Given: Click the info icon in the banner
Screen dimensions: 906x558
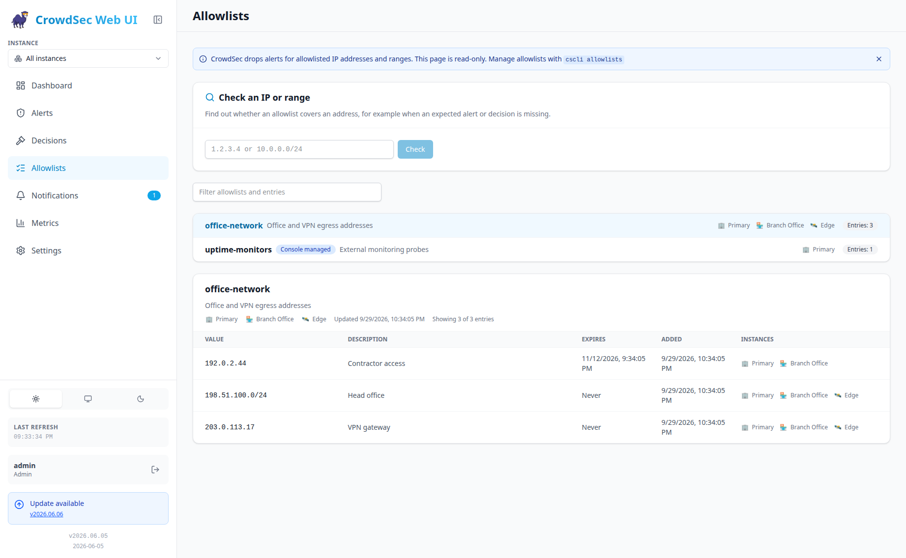Looking at the screenshot, I should [203, 59].
